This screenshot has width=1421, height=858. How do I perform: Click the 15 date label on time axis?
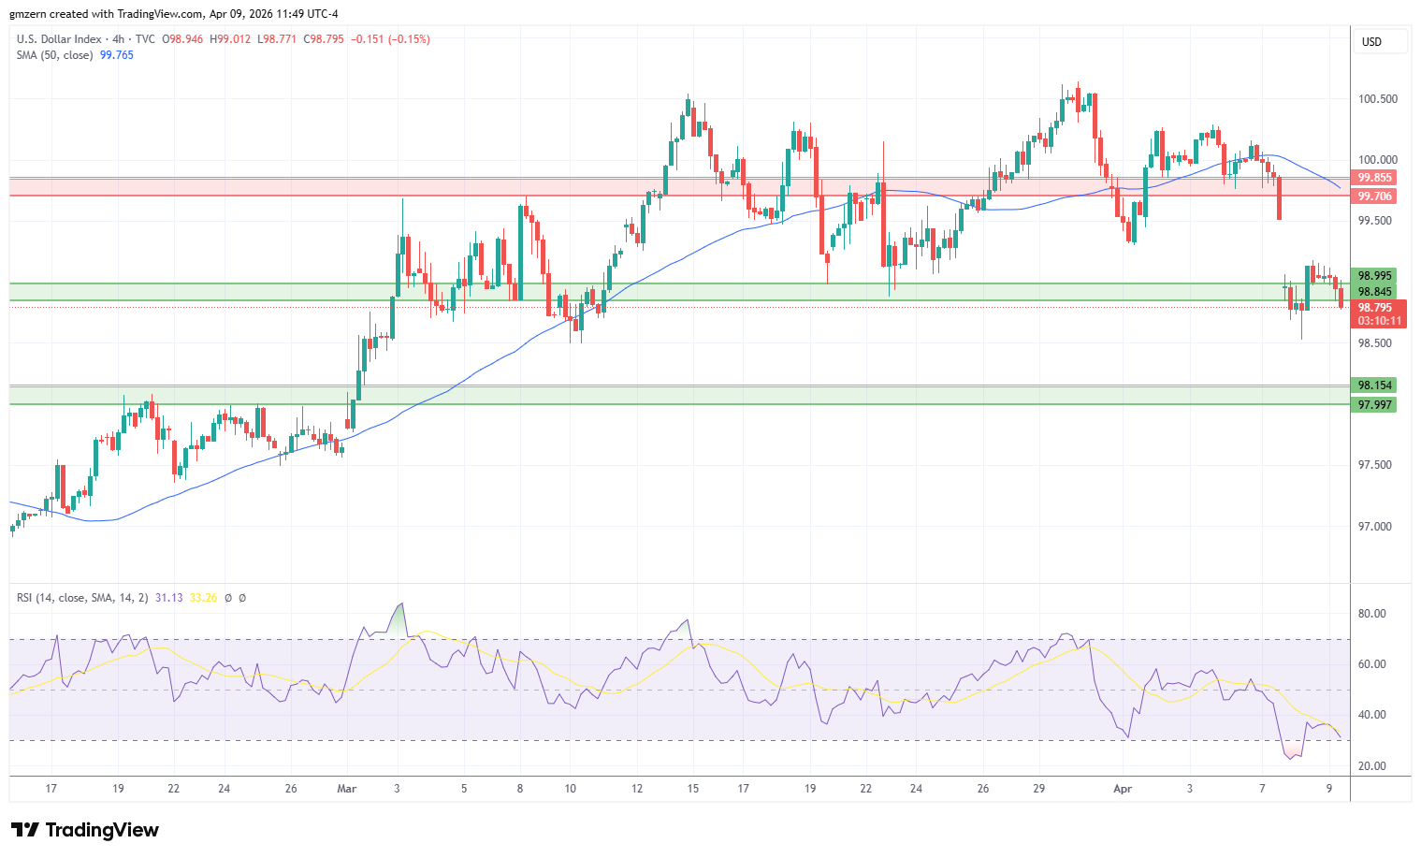[692, 789]
